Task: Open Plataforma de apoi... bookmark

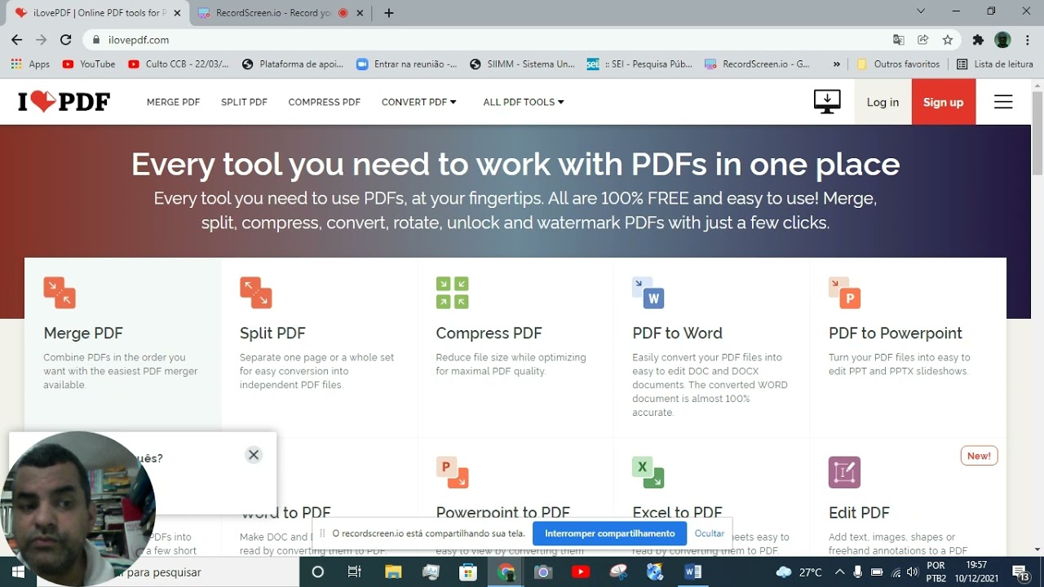Action: tap(293, 64)
